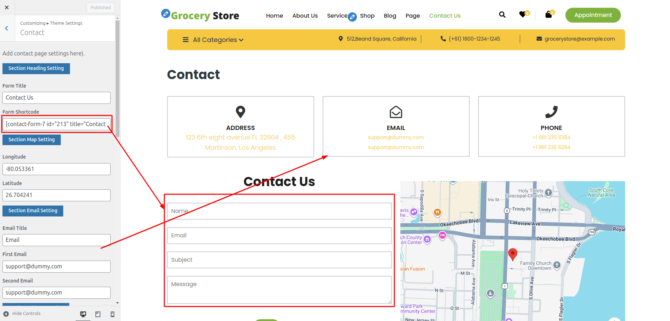Click the Section Map Setting button

[31, 140]
